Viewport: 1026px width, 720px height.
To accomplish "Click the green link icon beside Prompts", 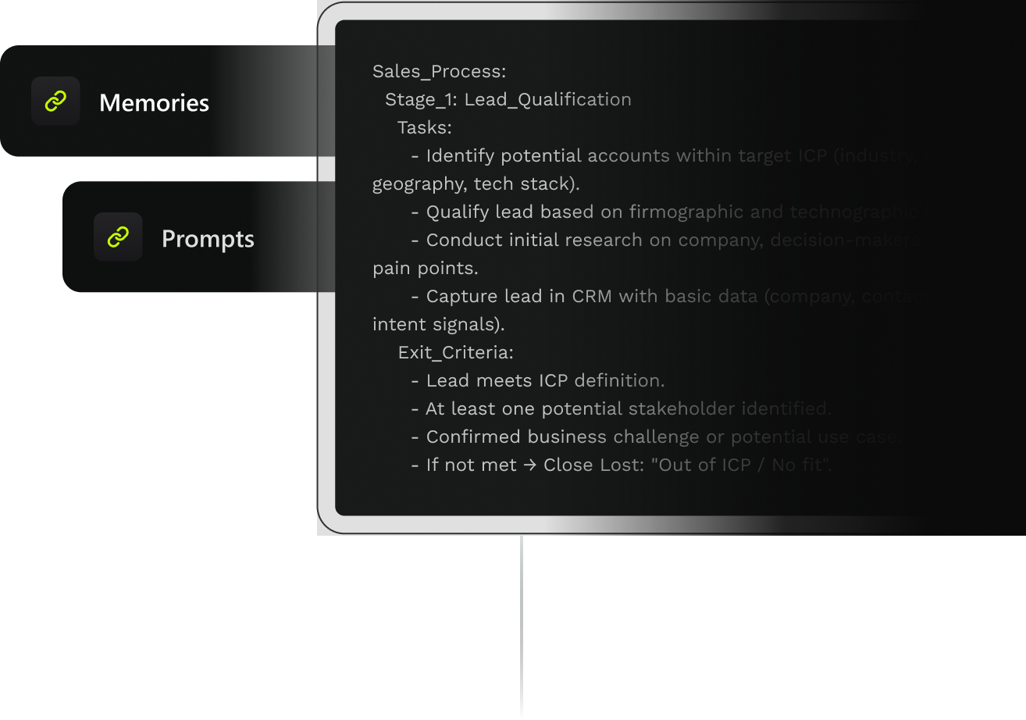I will point(118,237).
